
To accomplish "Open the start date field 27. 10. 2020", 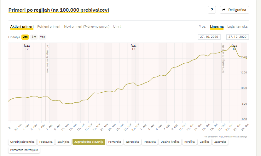I will point(209,37).
